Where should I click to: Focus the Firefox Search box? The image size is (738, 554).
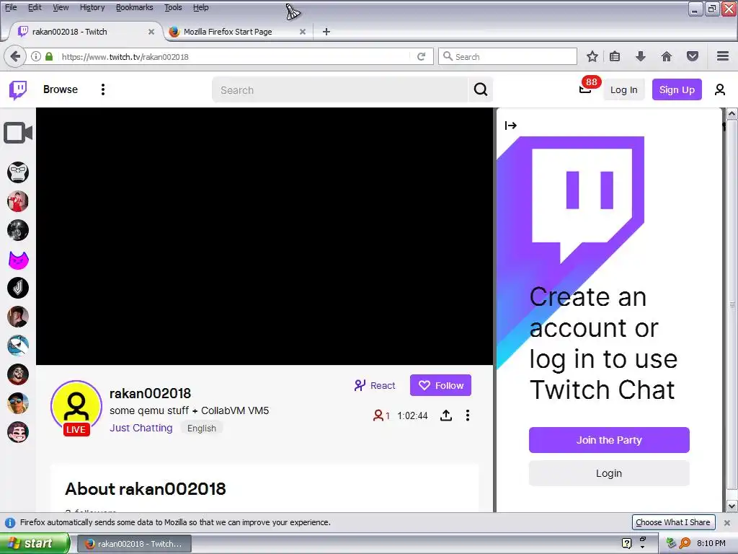coord(507,56)
